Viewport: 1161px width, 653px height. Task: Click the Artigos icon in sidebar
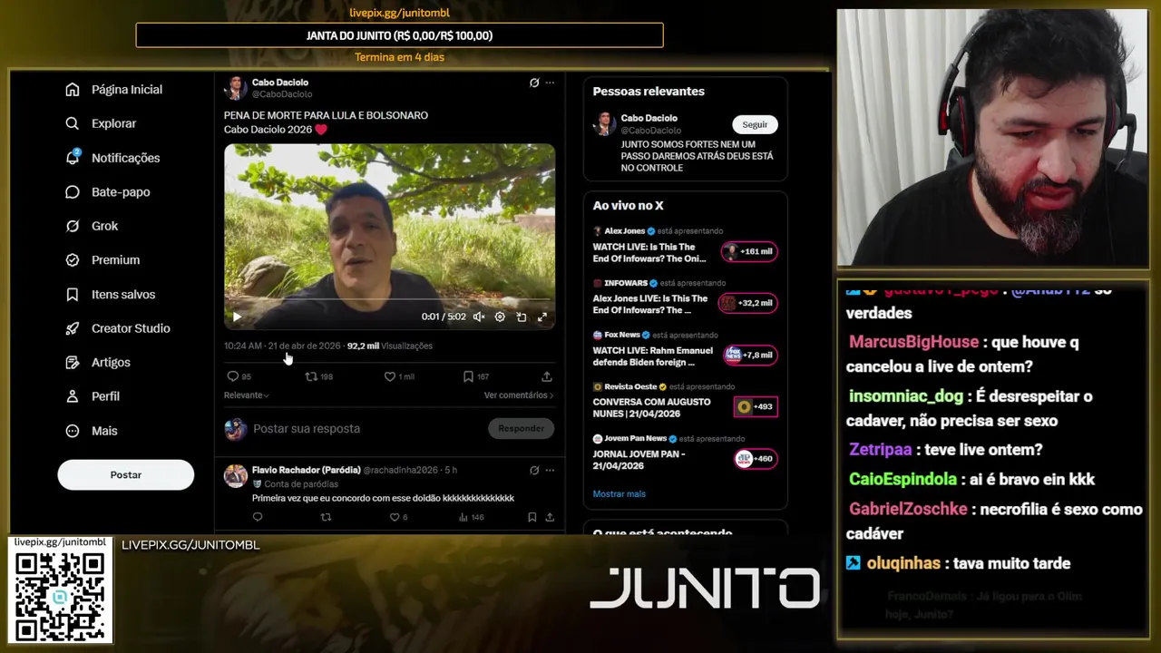73,363
